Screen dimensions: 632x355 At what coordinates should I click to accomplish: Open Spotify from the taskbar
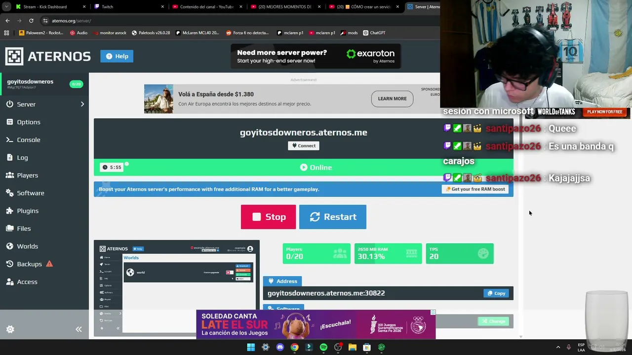pyautogui.click(x=323, y=347)
